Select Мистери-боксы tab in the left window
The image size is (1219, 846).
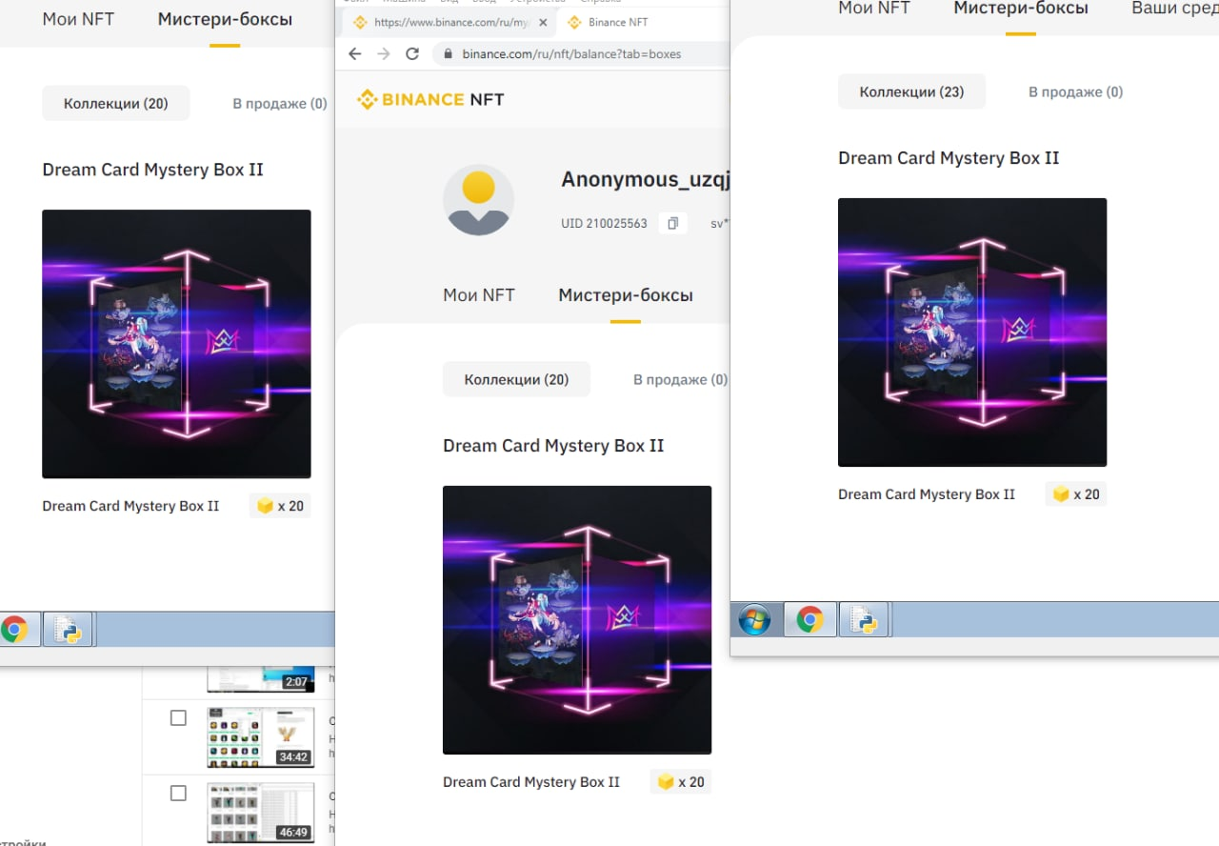(226, 19)
